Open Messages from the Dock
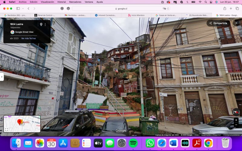242x151 pixels. coord(110,143)
